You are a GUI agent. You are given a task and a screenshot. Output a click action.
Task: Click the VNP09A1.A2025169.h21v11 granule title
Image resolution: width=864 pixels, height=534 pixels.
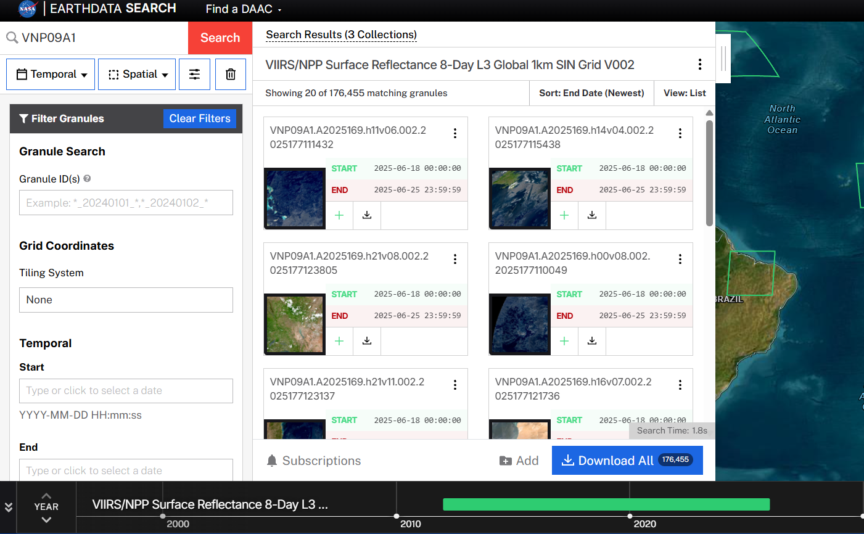pos(347,389)
